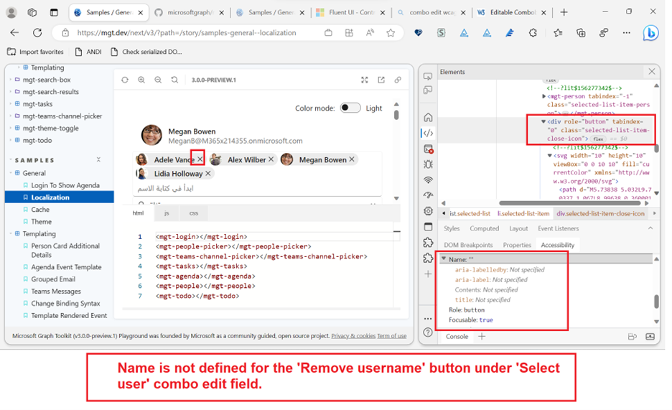Toggle the Color mode switch
The image size is (672, 410).
click(350, 108)
